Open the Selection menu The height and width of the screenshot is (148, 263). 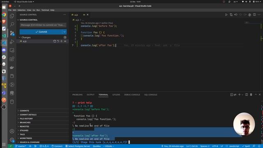21,10
